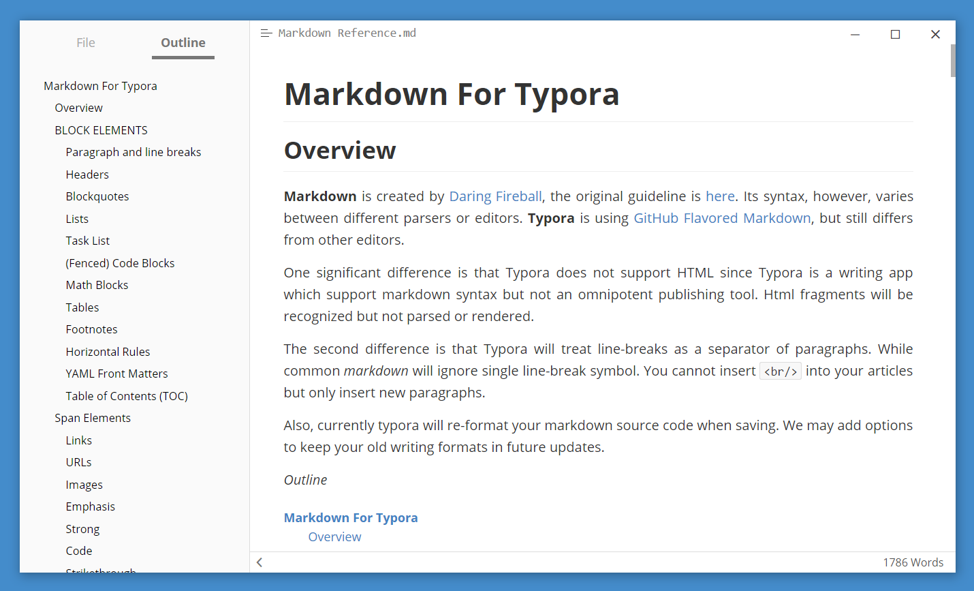Jump to "Blockquotes" section via outline
Image resolution: width=974 pixels, height=591 pixels.
97,196
